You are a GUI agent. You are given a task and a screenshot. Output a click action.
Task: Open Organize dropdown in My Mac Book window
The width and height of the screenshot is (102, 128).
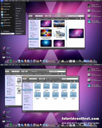(x=8, y=74)
